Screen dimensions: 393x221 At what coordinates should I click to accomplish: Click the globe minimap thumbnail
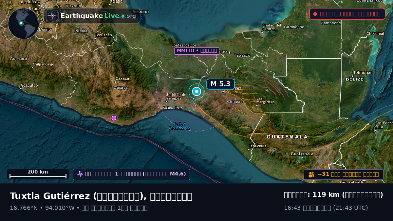pos(23,24)
